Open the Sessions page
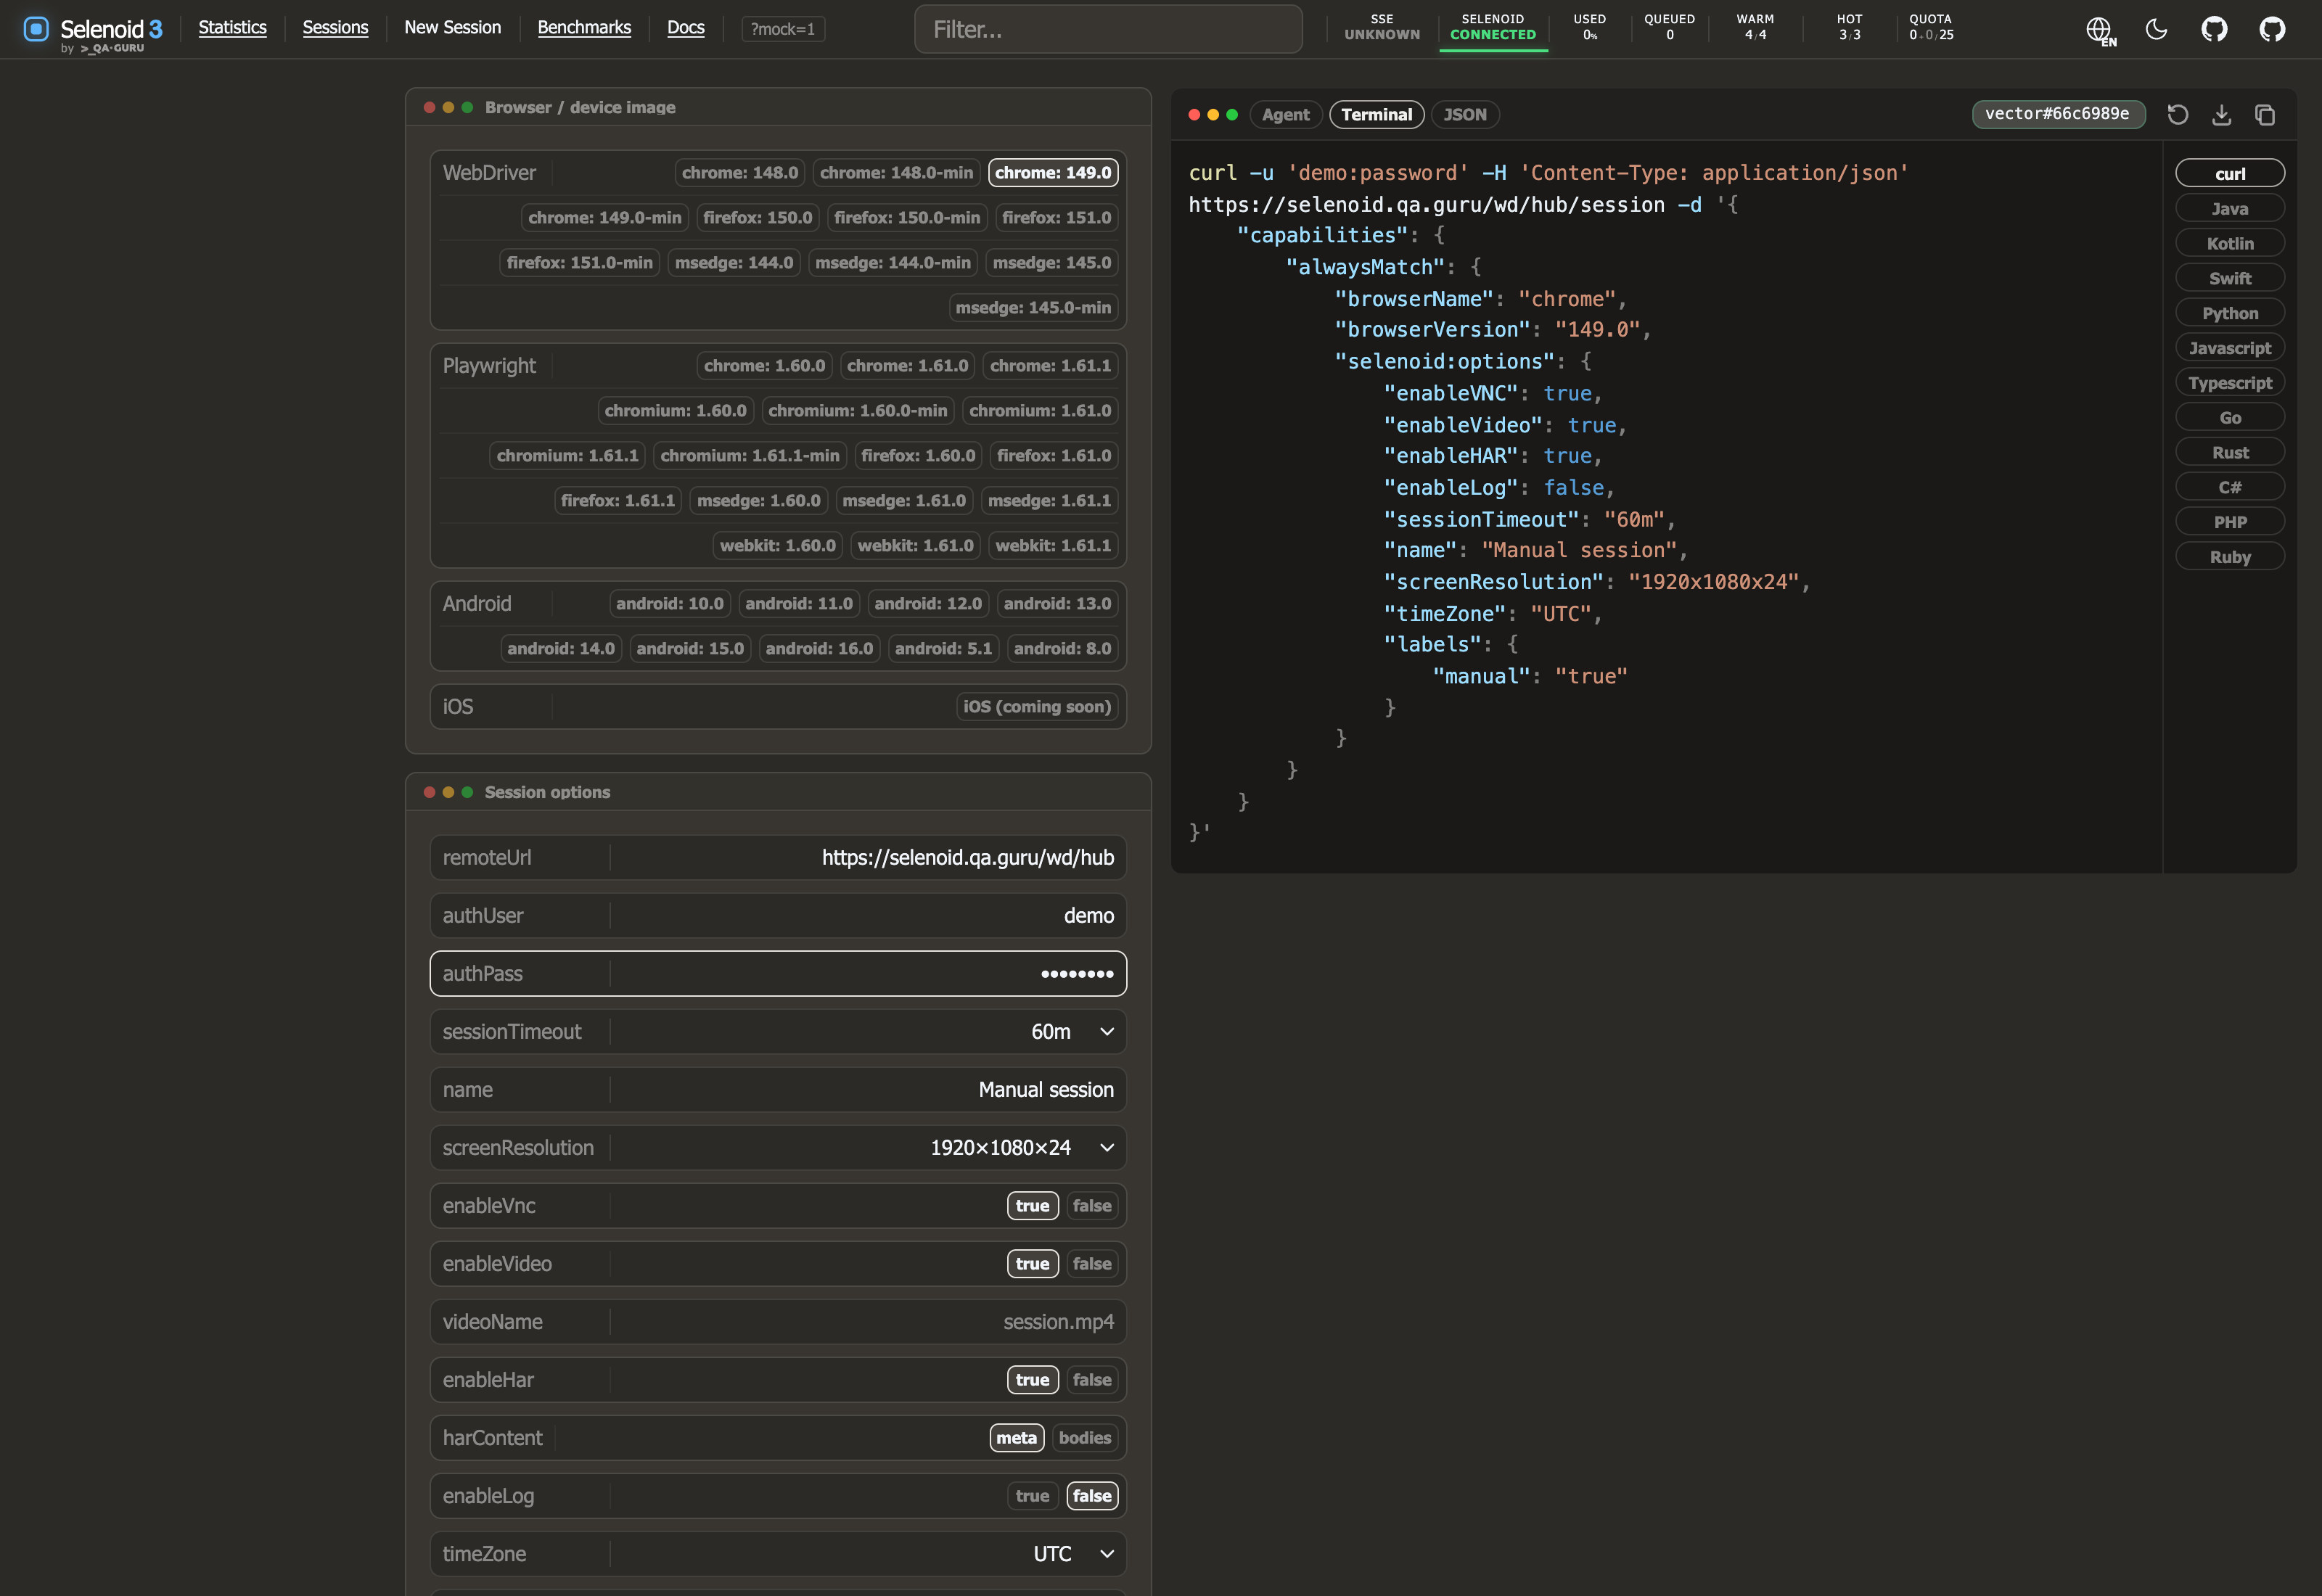This screenshot has height=1596, width=2322. [x=335, y=28]
